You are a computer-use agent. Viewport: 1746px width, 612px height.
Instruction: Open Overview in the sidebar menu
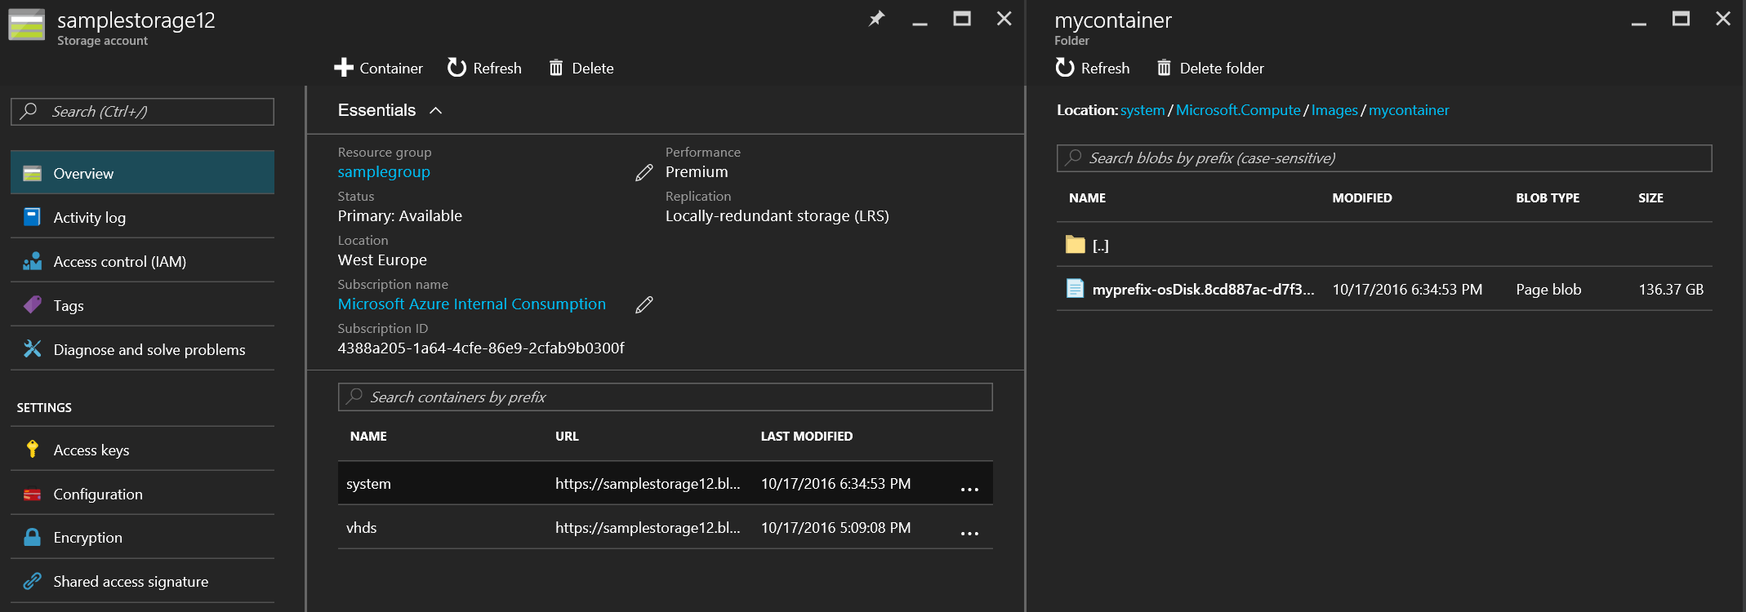[x=142, y=173]
